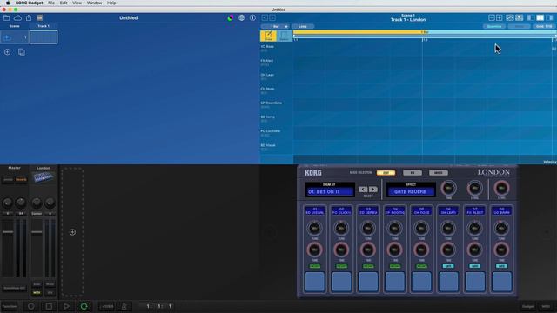Image resolution: width=557 pixels, height=313 pixels.
Task: Open the Help menu
Action: [111, 3]
